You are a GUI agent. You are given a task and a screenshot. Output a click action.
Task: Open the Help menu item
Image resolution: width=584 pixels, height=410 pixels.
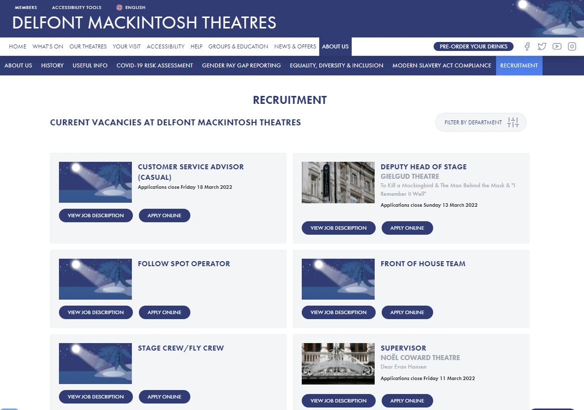(x=196, y=46)
